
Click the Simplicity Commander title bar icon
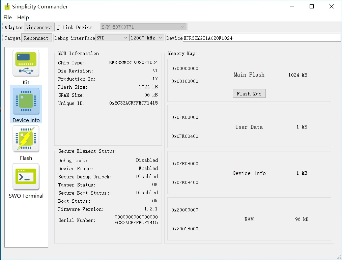(7, 7)
